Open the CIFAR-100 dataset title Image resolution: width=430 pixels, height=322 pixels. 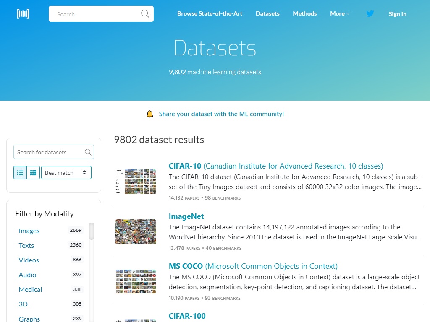pos(187,316)
